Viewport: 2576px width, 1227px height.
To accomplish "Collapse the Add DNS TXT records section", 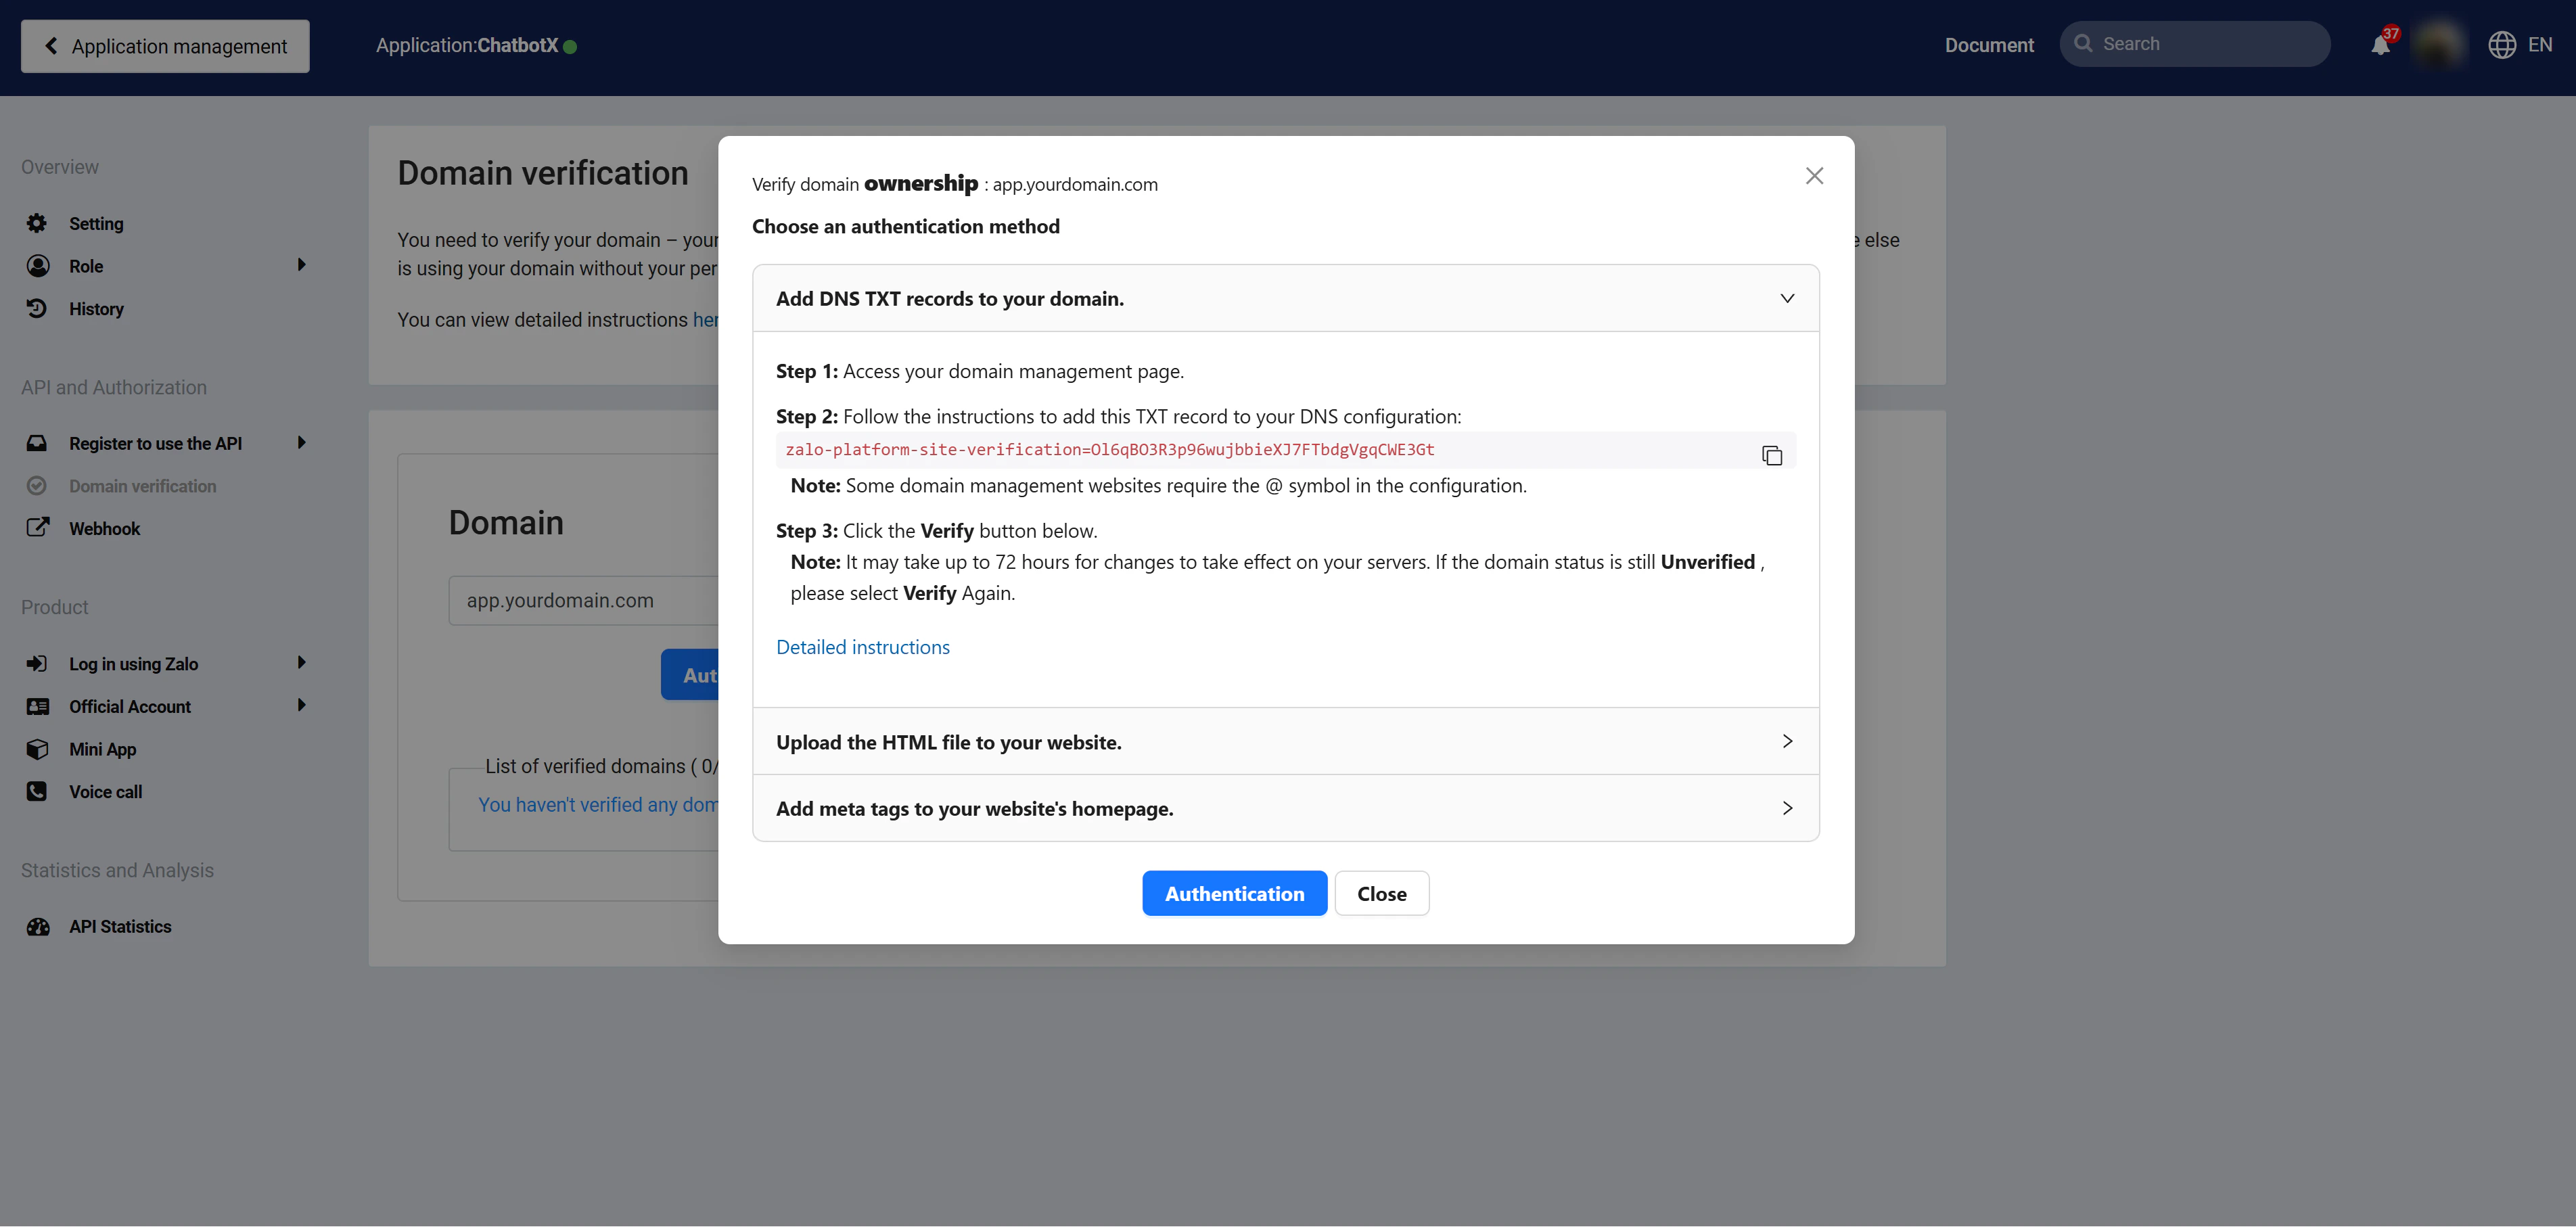I will 1787,298.
